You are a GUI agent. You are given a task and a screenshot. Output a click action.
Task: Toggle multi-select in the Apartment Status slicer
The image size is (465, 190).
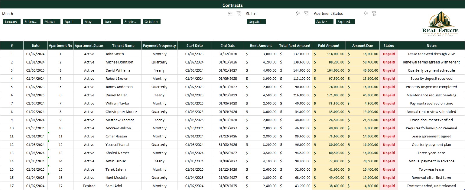(x=366, y=14)
